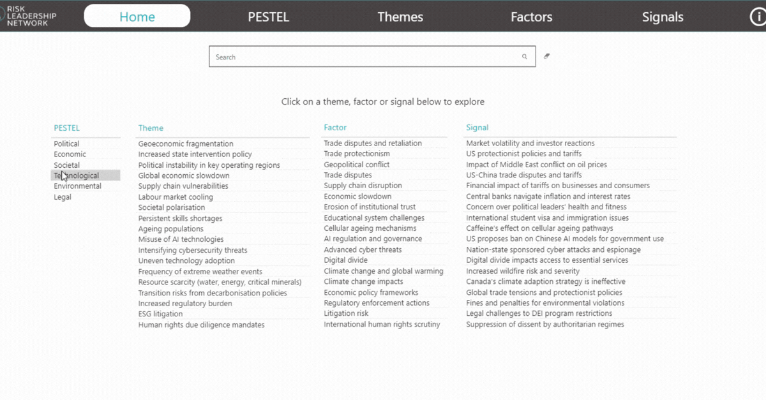
Task: Open the Geopolitical conflict factor
Action: [356, 165]
